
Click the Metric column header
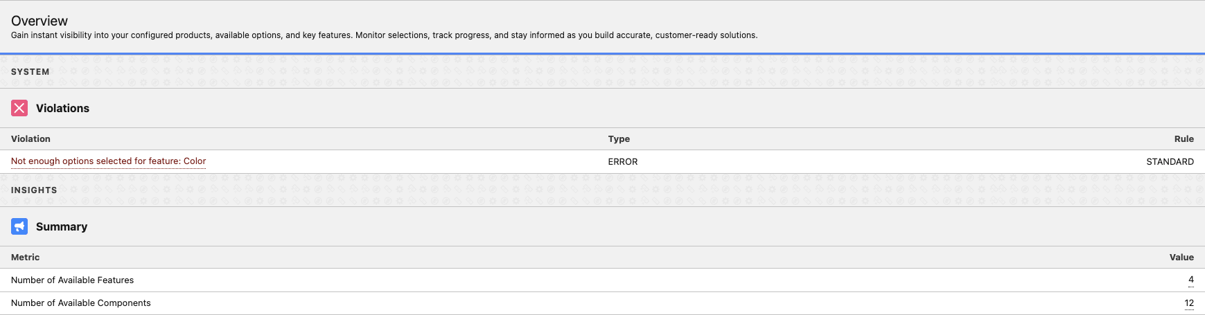[25, 257]
